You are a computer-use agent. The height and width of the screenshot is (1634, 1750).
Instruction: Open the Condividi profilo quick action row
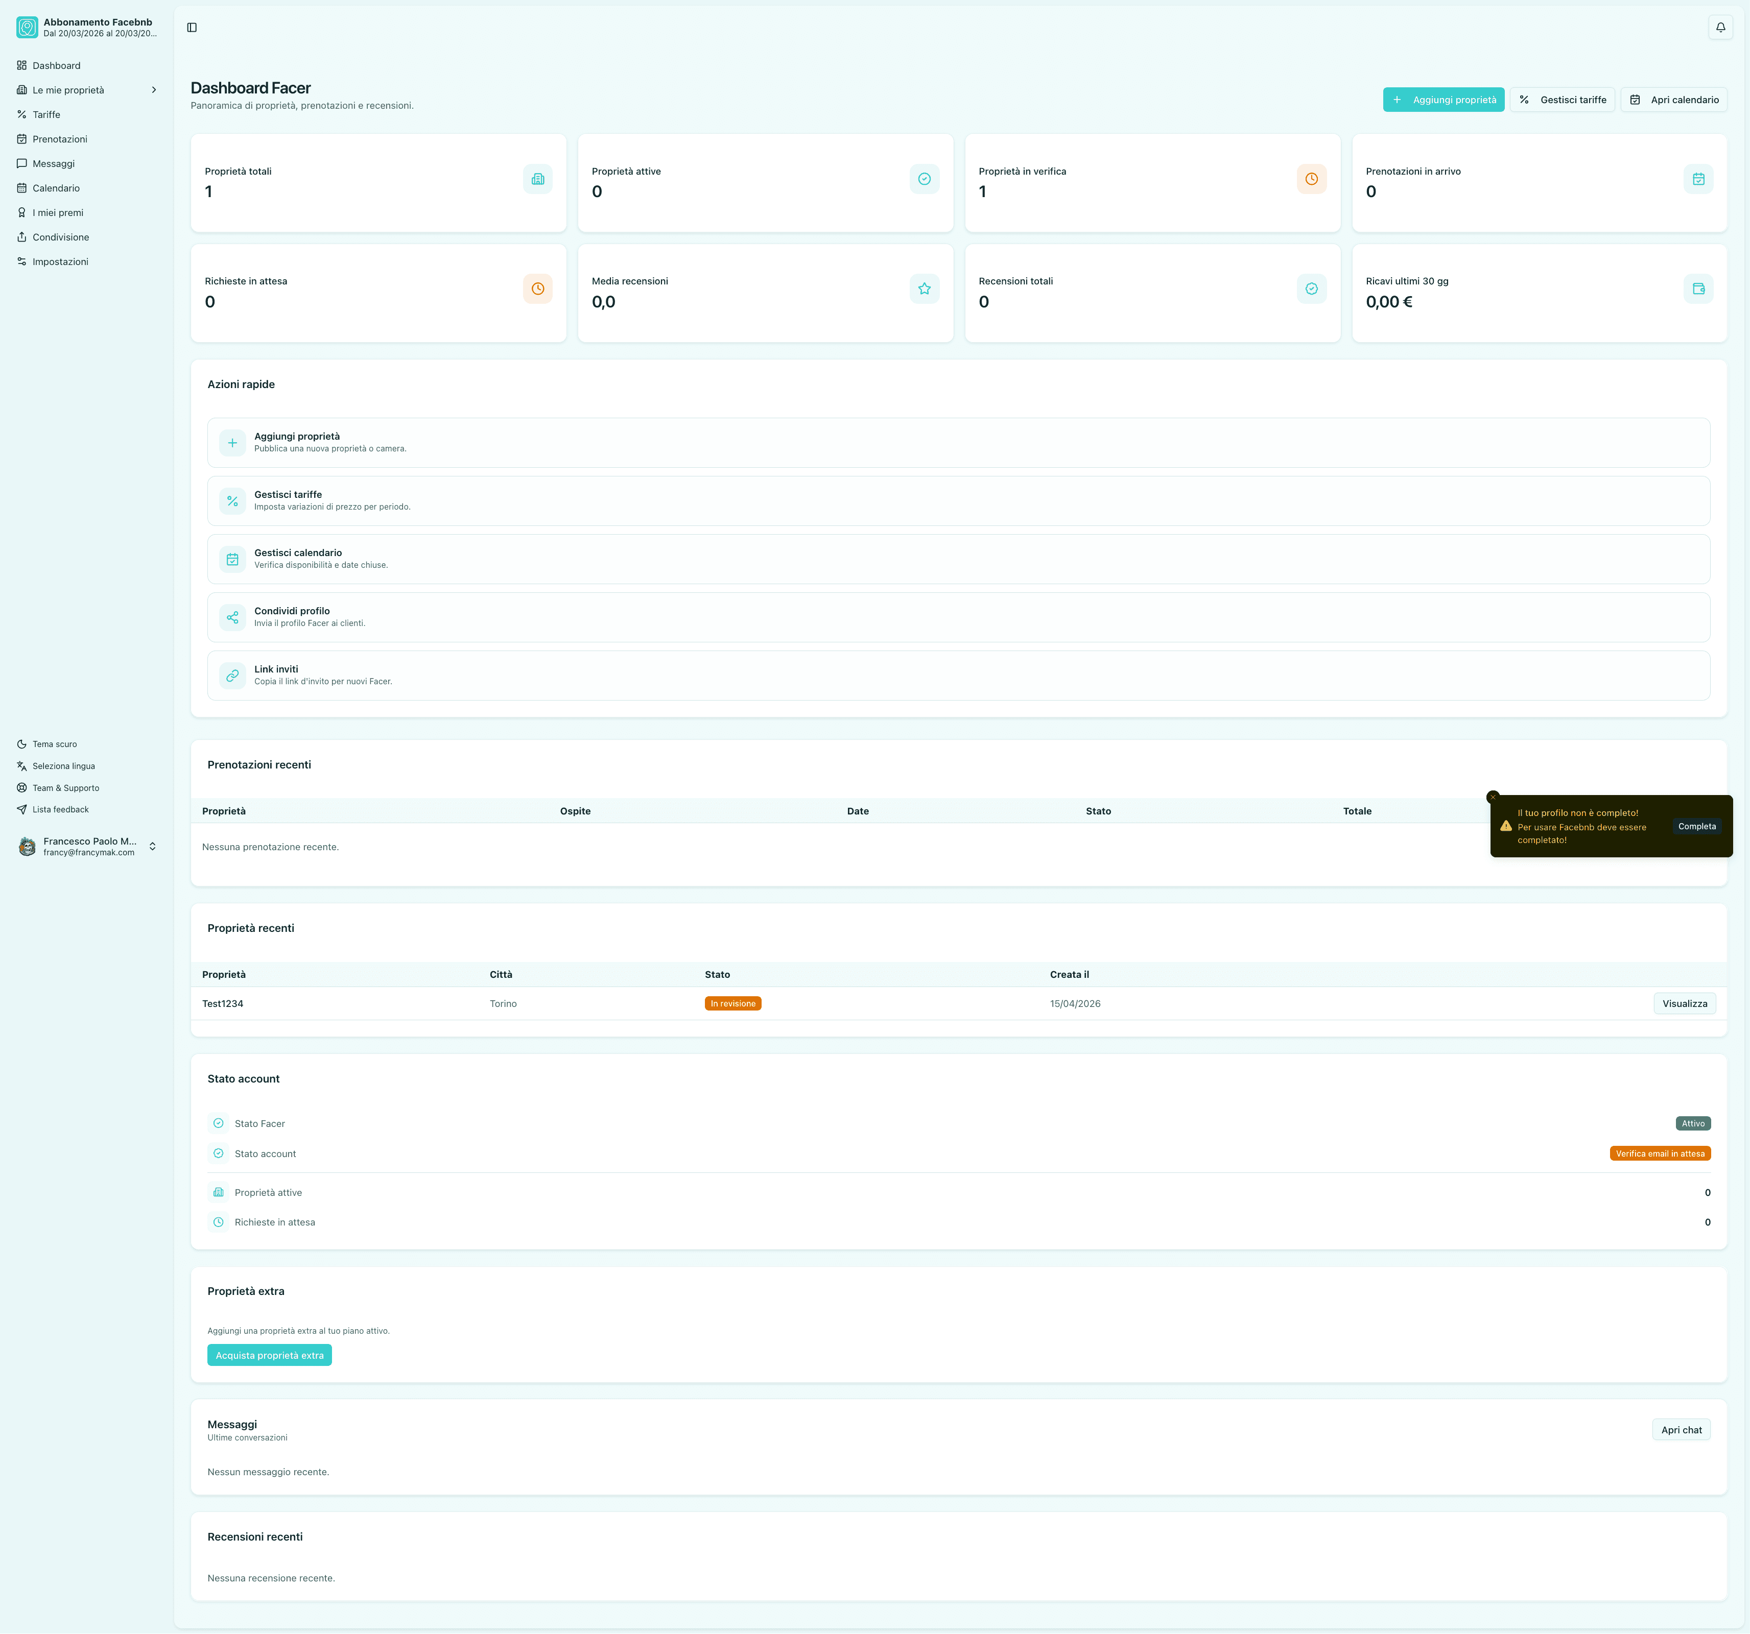coord(959,617)
